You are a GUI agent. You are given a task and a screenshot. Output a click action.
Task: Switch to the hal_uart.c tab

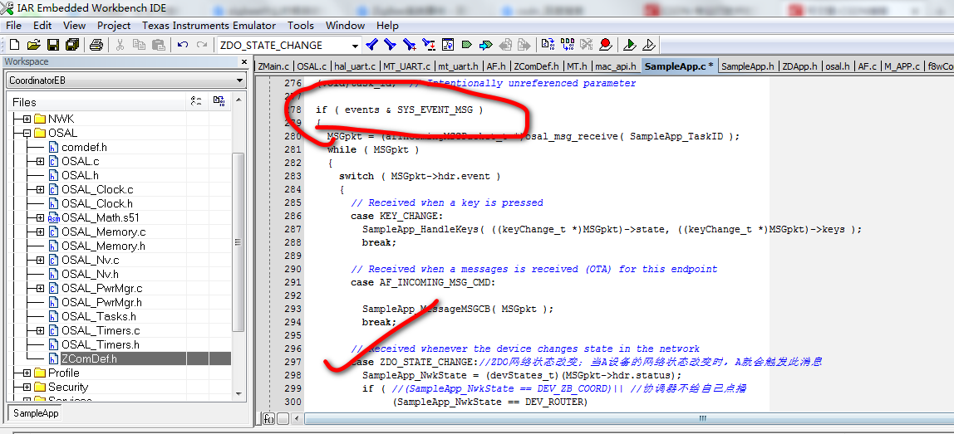click(355, 66)
